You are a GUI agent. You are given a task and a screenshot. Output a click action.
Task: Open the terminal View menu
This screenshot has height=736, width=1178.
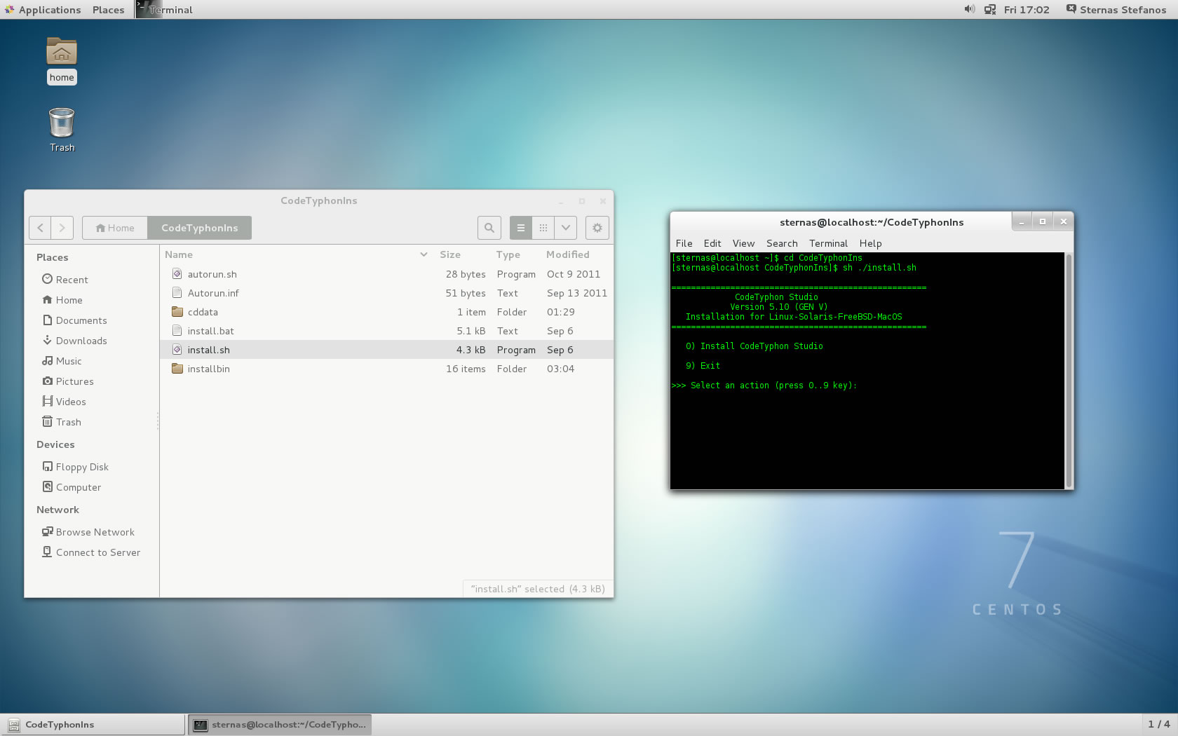[x=743, y=243]
